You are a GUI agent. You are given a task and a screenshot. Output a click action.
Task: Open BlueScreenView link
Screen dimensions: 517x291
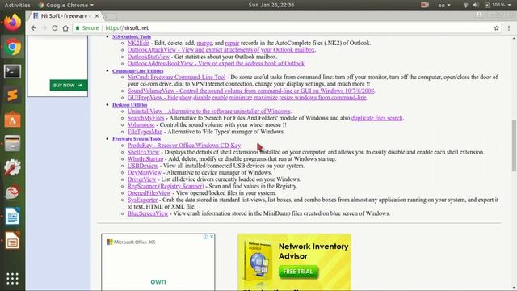[x=148, y=213]
